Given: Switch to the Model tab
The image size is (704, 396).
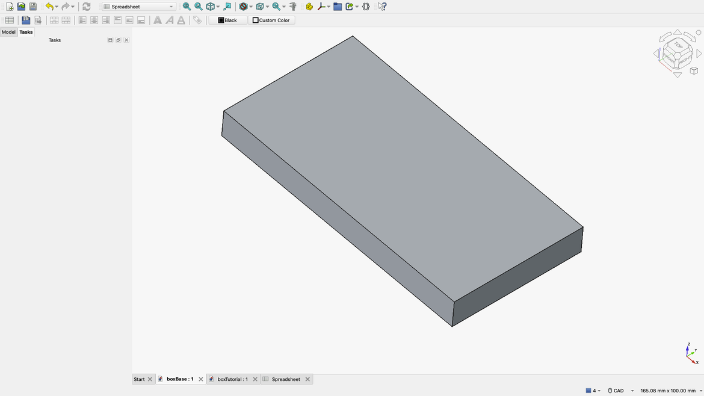Looking at the screenshot, I should point(8,32).
